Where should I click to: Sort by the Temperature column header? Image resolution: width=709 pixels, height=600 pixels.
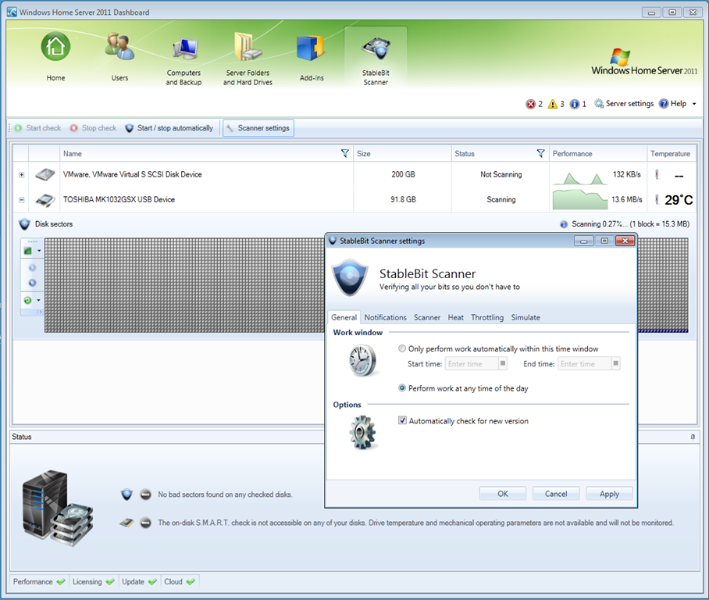click(x=672, y=153)
